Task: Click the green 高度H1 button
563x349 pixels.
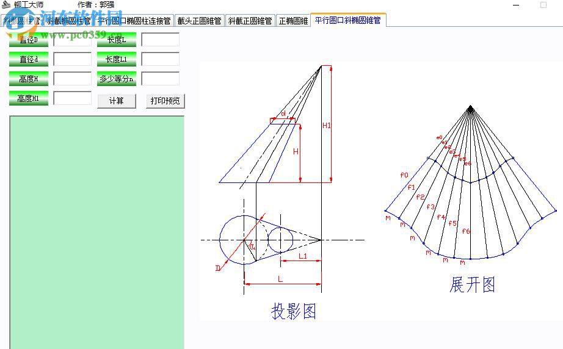Action: tap(28, 98)
